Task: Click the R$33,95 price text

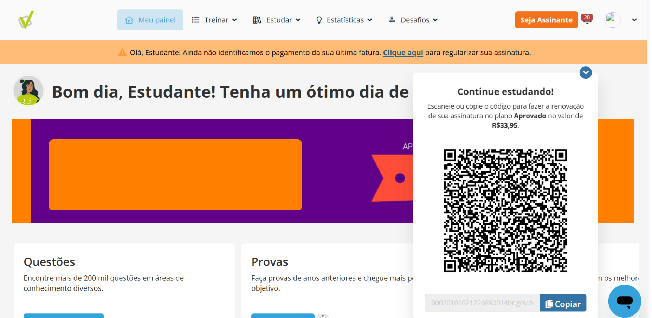Action: [505, 125]
